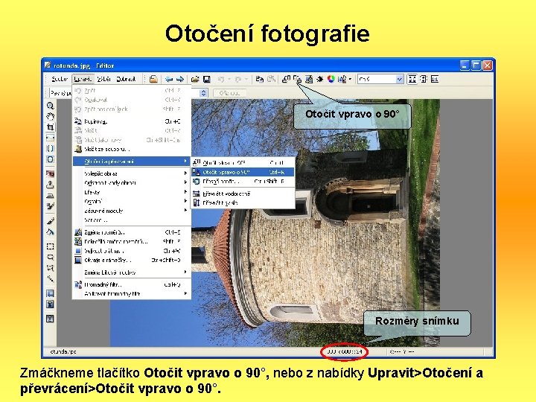Choose Převrátit vodorovně menu item

(x=243, y=194)
